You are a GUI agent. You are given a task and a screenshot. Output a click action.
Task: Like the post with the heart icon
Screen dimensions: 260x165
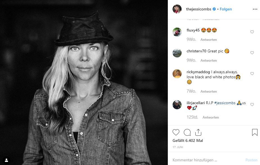tap(176, 132)
